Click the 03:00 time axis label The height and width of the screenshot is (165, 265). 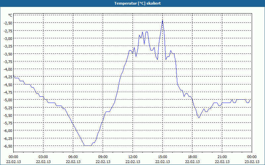click(43, 157)
